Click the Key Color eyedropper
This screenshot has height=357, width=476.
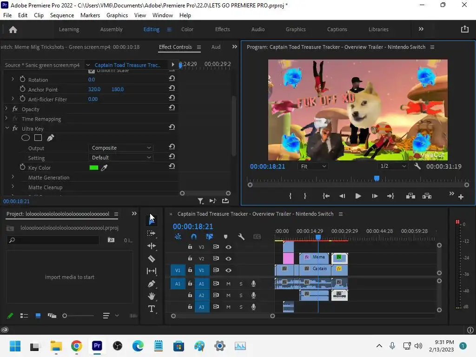pyautogui.click(x=105, y=168)
